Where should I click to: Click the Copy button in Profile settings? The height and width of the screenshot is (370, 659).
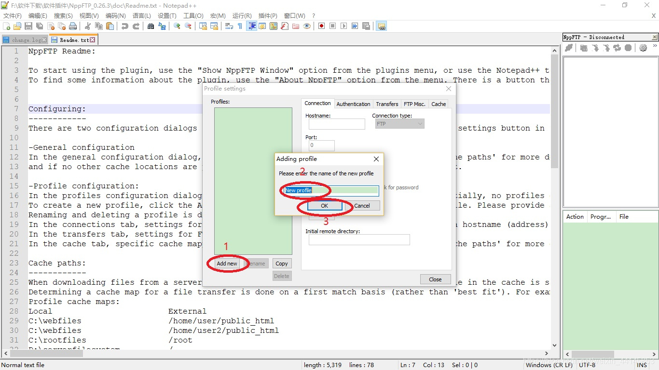(282, 264)
